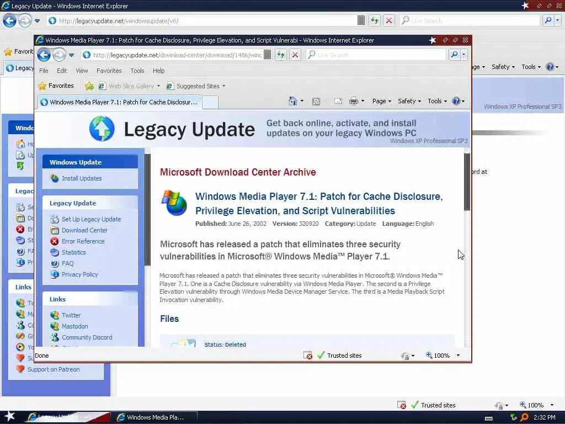
Task: Click magnifier icon in system tray
Action: coord(525,417)
